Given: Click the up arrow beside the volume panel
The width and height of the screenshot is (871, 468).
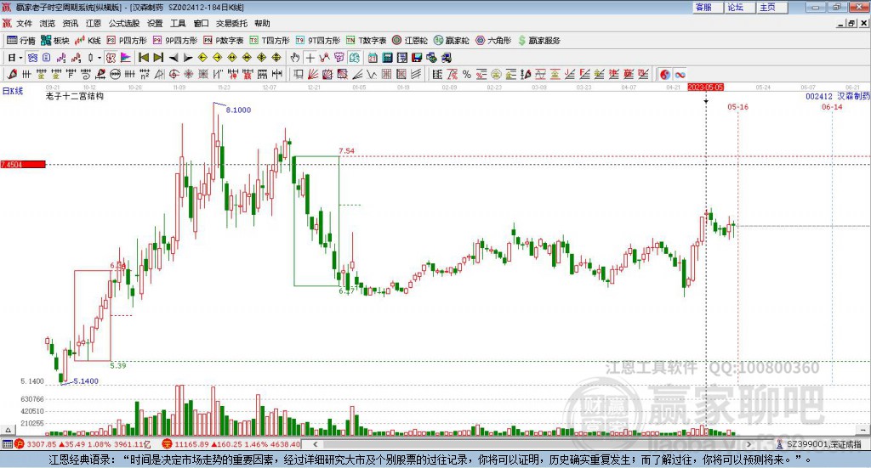Looking at the screenshot, I should tap(8, 430).
